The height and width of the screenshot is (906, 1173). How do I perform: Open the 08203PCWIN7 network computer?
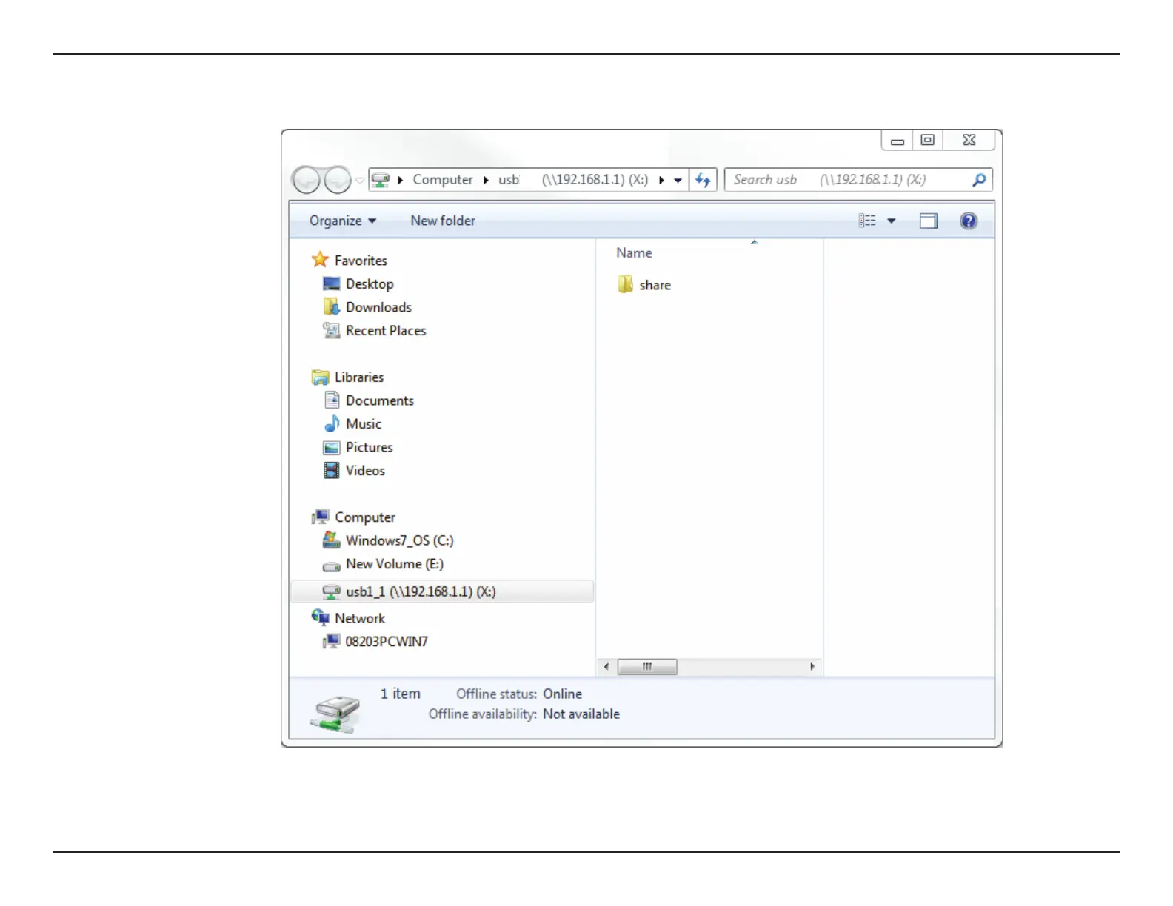pos(387,642)
